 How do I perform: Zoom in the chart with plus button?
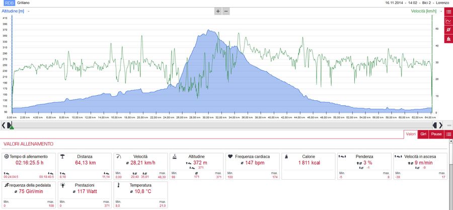click(218, 12)
